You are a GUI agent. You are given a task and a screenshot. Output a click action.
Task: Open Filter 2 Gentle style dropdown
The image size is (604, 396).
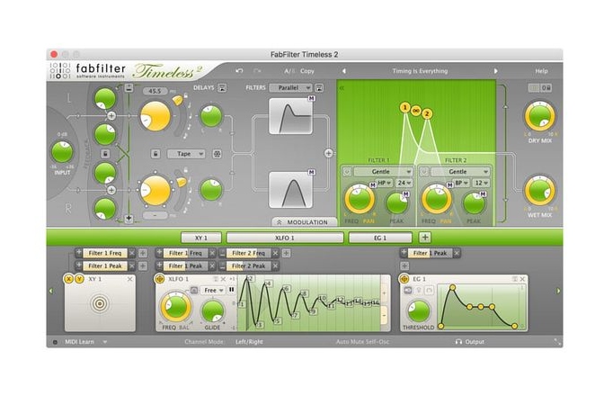460,172
